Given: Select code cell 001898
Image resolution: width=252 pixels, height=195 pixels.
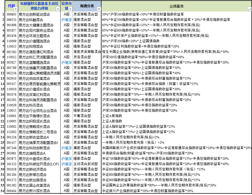Looking at the screenshot, I should [12, 25].
